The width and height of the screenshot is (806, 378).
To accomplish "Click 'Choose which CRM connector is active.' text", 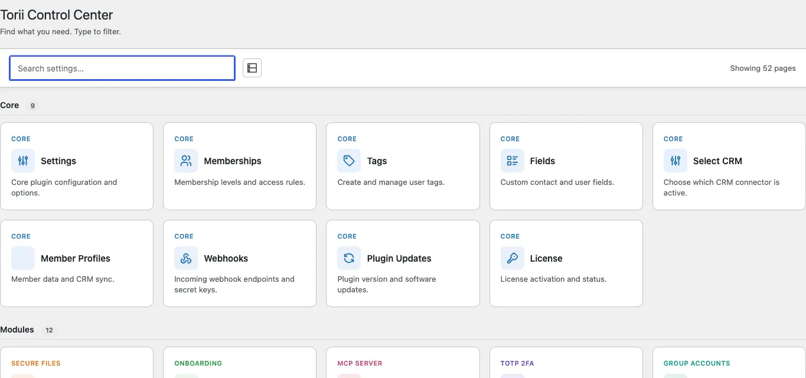I will click(x=722, y=187).
